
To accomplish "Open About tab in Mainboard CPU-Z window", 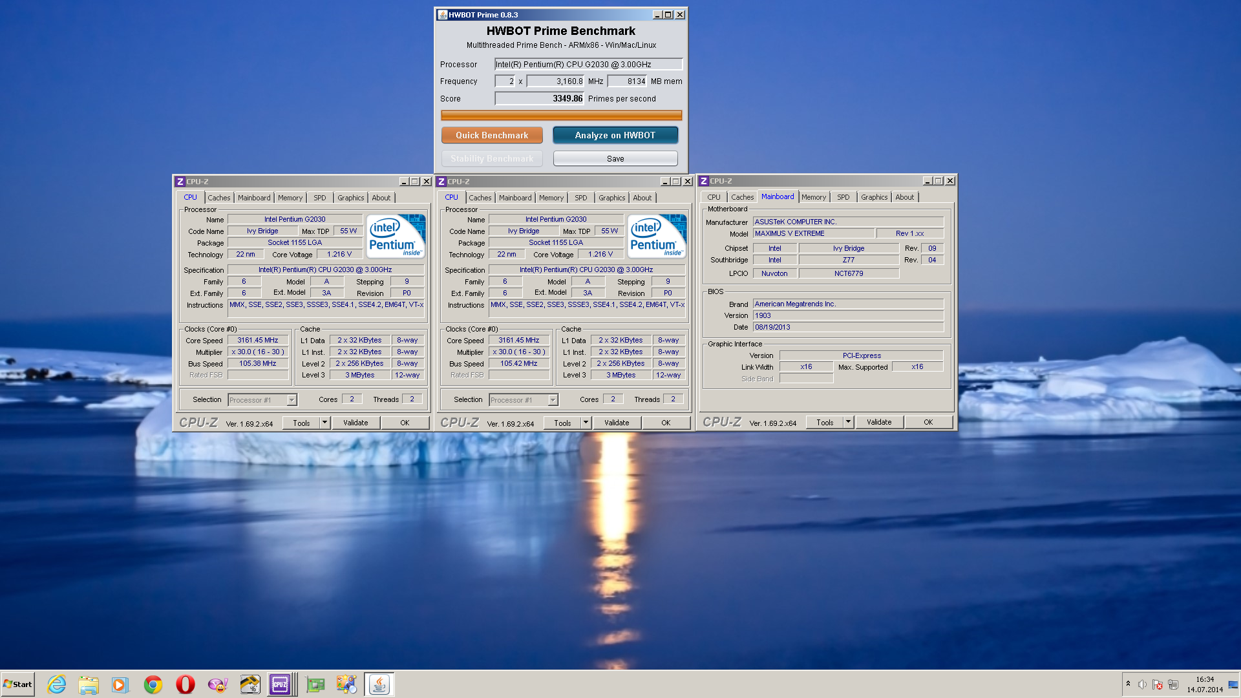I will pyautogui.click(x=905, y=197).
